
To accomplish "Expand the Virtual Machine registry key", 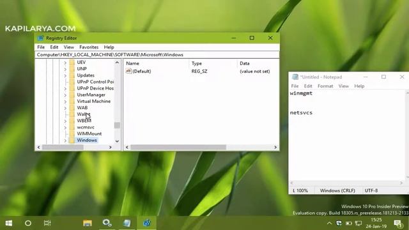I will point(65,102).
